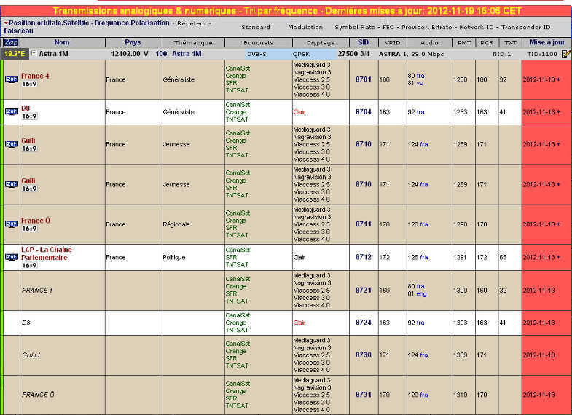
Task: Click the DVB-S standard cell
Action: coord(256,54)
